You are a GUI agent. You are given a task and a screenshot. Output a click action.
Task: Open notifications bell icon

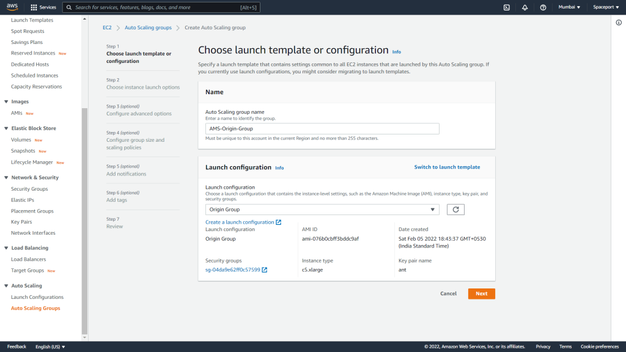coord(525,7)
